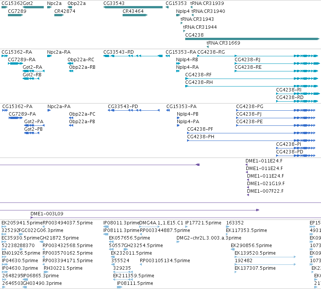
Task: Select the Nplp4-PA protein label
Action: point(188,122)
